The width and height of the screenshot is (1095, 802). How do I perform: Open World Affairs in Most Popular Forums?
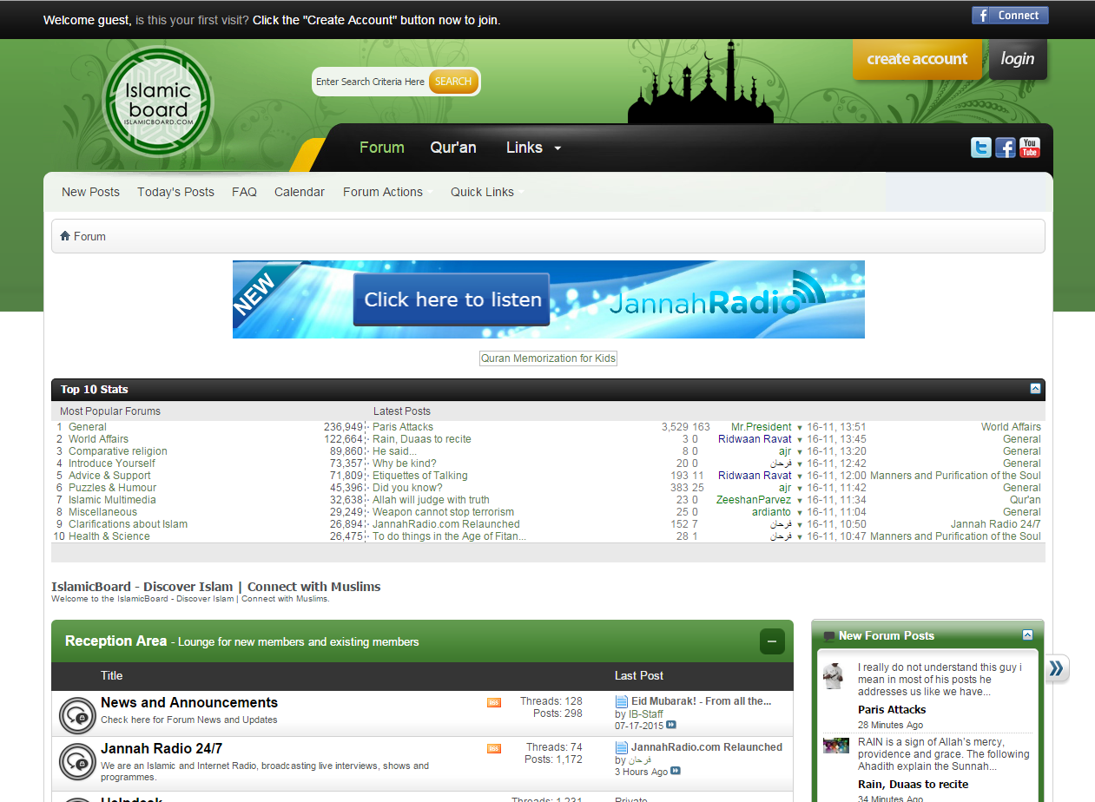[x=99, y=439]
